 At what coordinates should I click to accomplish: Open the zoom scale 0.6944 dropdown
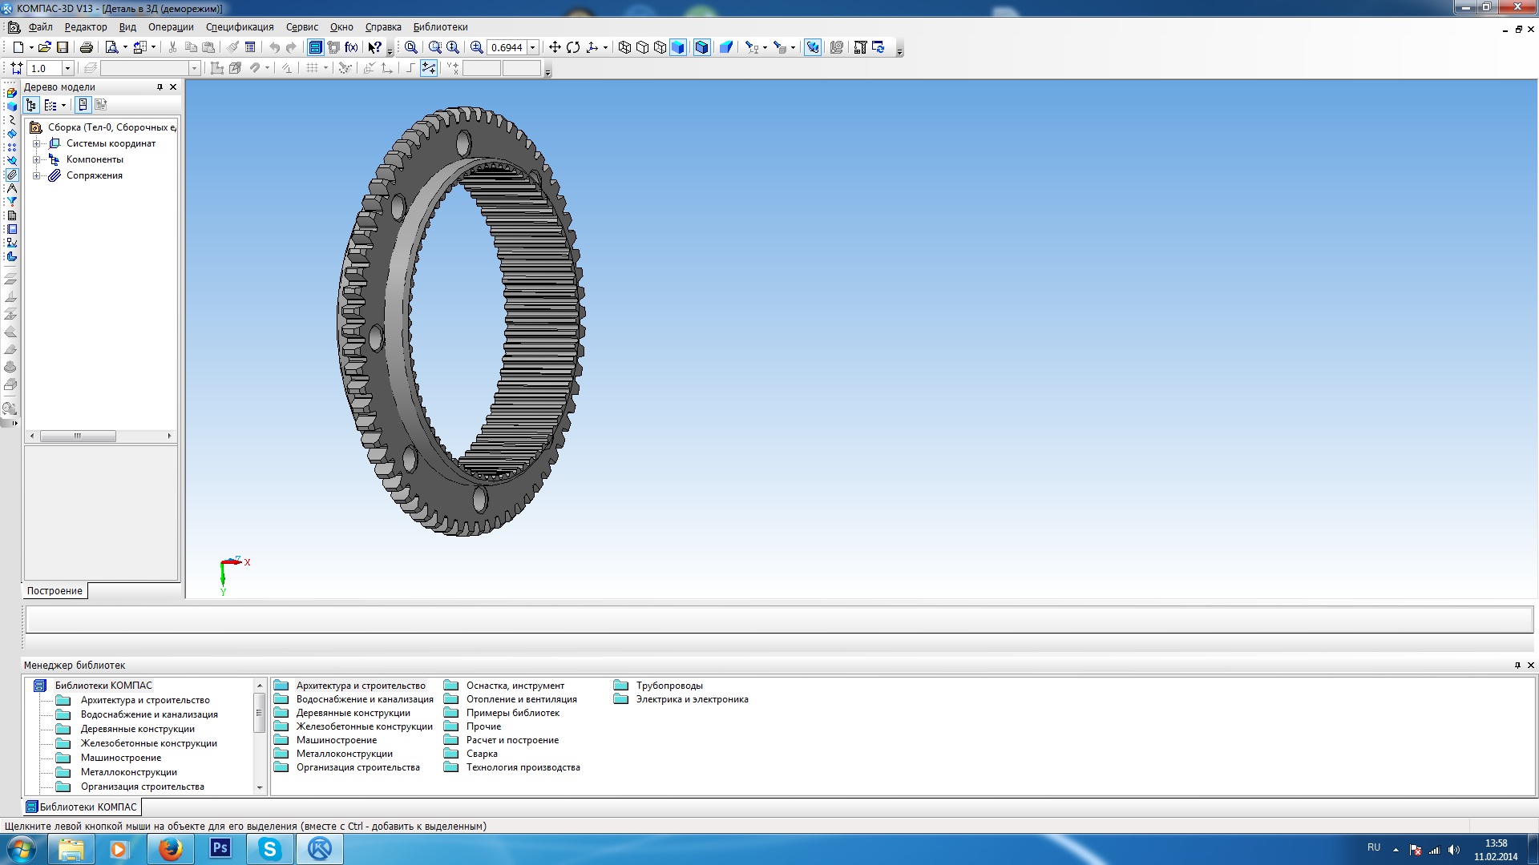(532, 47)
